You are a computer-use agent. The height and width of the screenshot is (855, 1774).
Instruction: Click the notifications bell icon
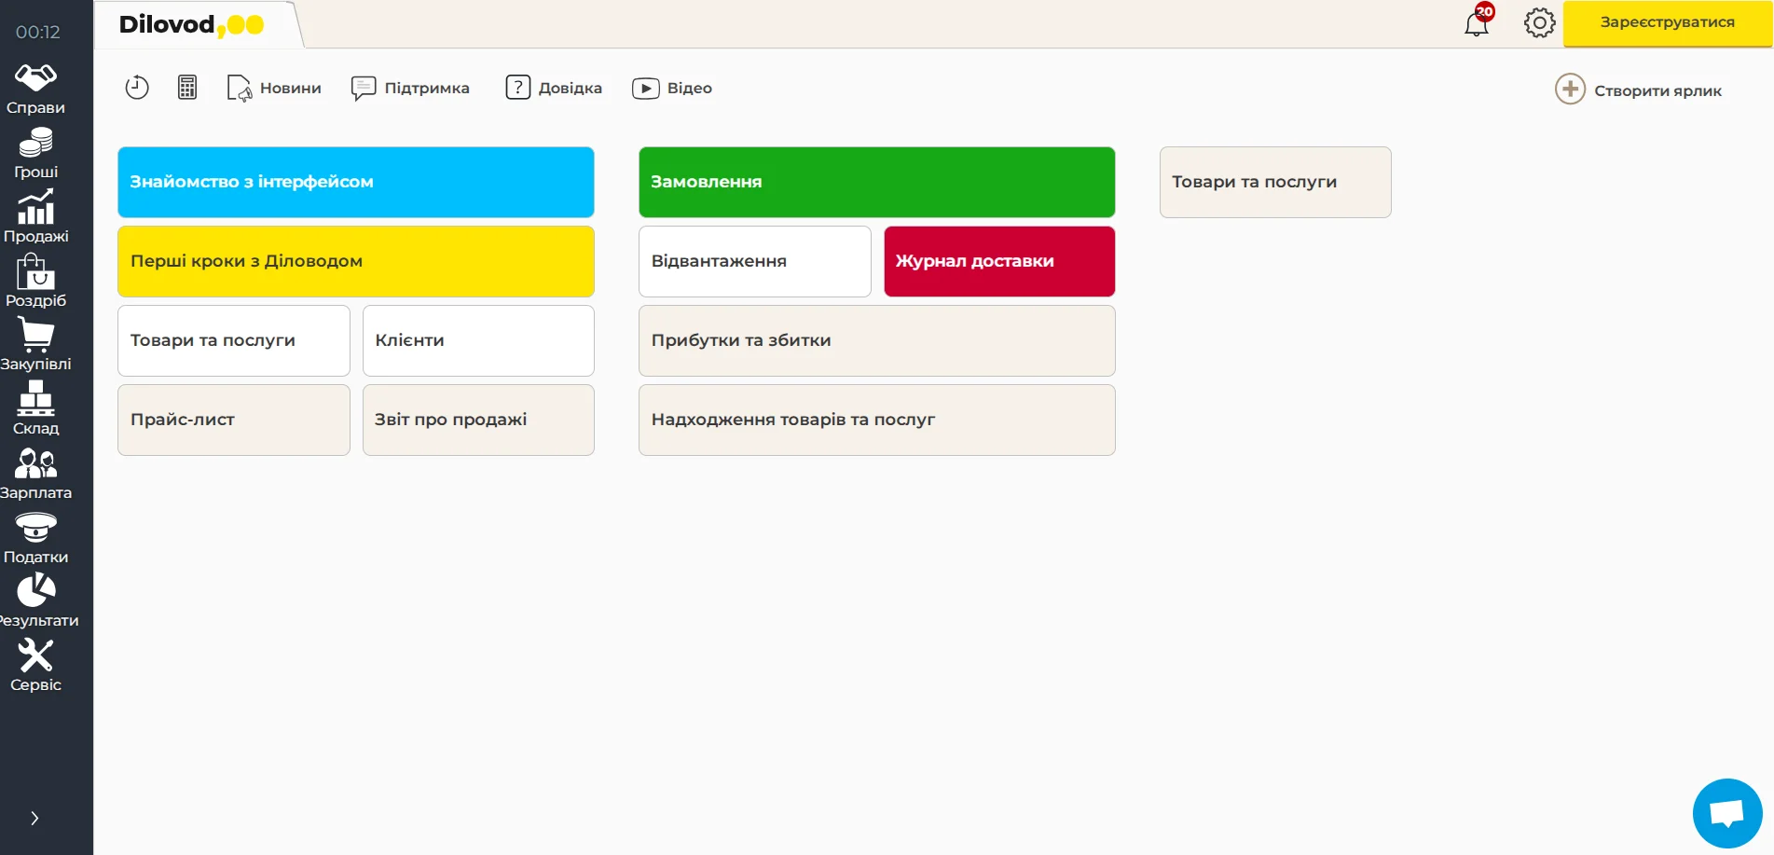pos(1477,23)
